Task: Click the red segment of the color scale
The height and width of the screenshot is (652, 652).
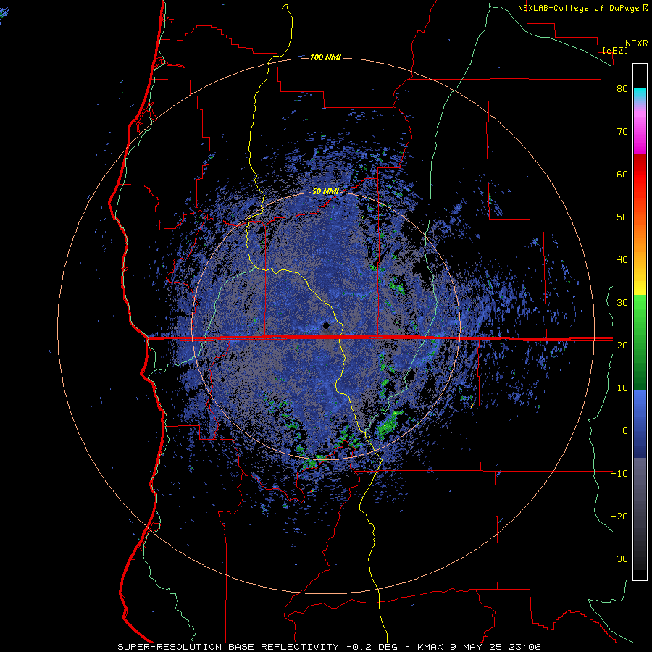Action: (x=640, y=175)
